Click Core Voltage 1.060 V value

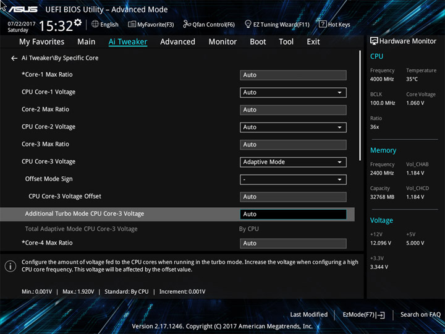pos(415,103)
